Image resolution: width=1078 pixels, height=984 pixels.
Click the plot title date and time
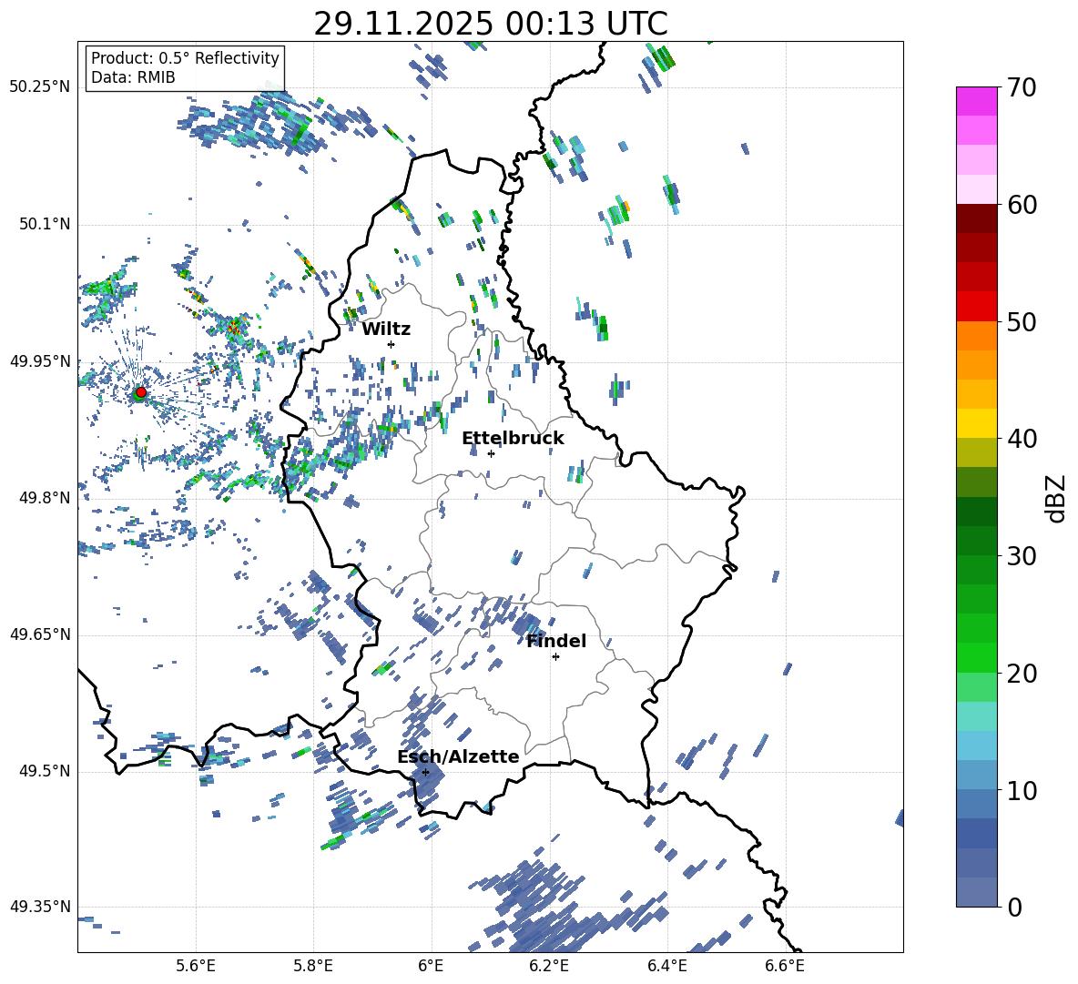[x=491, y=24]
